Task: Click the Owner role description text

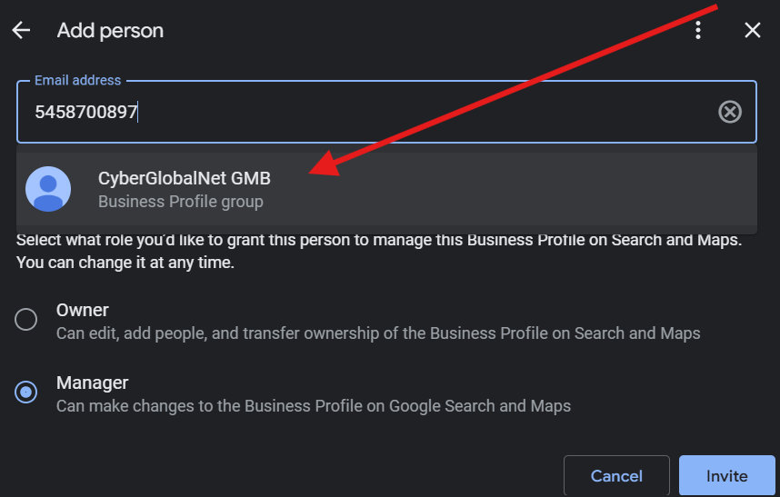Action: coord(378,333)
